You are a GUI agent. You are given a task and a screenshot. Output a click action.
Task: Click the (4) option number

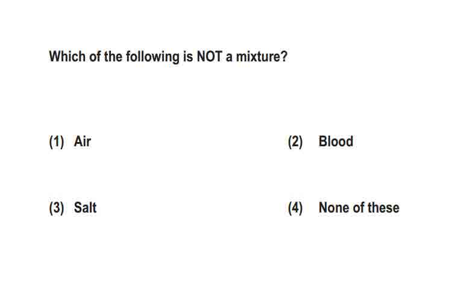(x=295, y=208)
